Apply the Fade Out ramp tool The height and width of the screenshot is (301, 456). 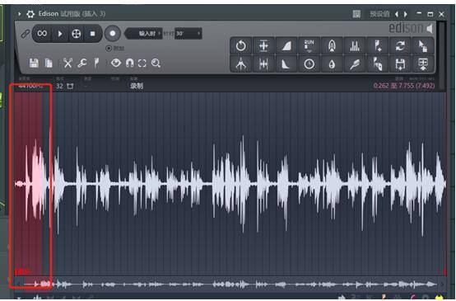286,64
